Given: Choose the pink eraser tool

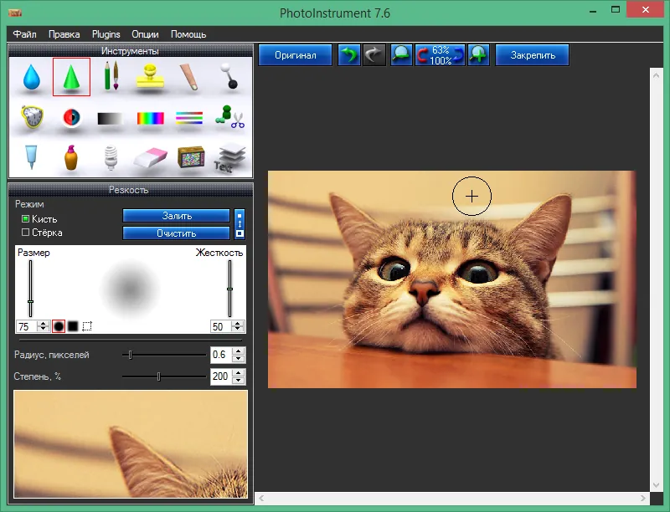Looking at the screenshot, I should [150, 158].
